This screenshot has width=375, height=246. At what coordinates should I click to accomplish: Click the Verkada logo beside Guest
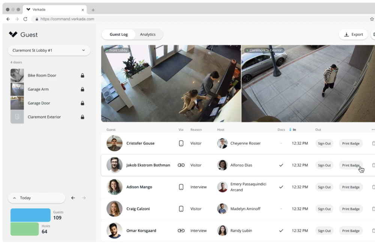(x=13, y=34)
